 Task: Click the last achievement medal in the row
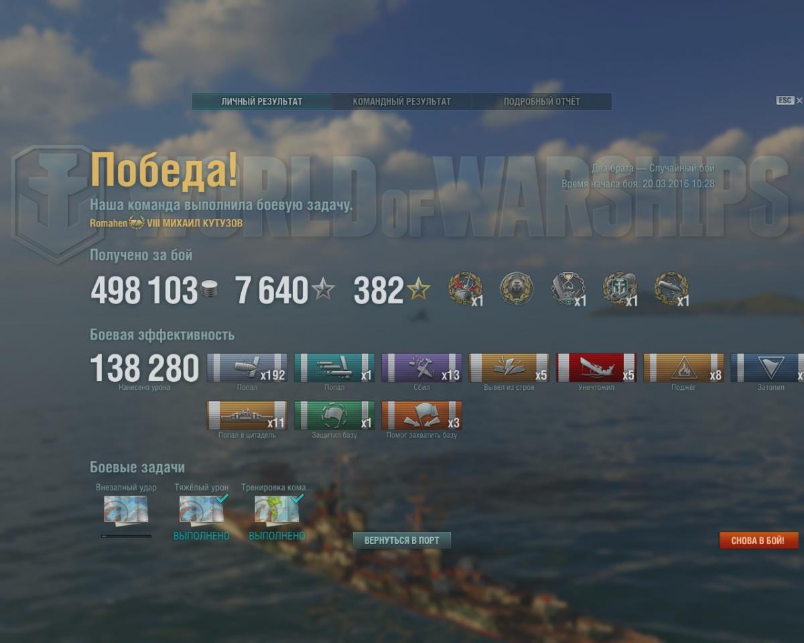tap(671, 289)
